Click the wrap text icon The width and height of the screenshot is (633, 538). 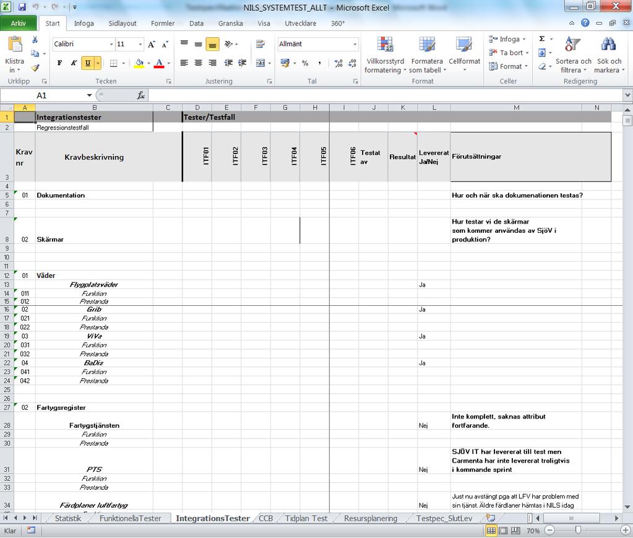[261, 43]
